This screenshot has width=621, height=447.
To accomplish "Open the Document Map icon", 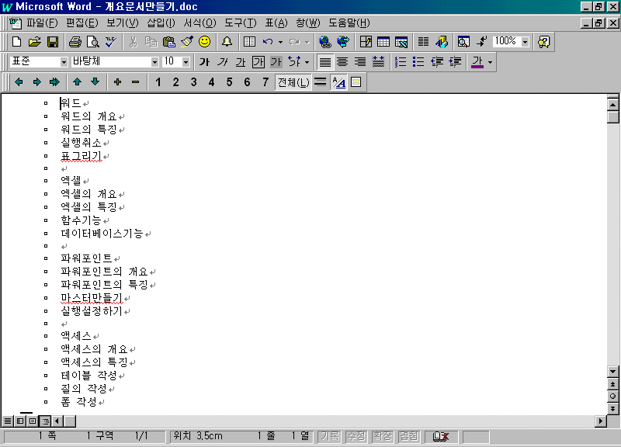I will click(463, 42).
